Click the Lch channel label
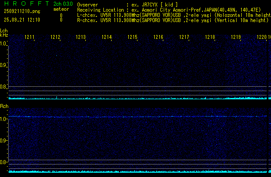The width and height of the screenshot is (271, 177). coord(4,31)
